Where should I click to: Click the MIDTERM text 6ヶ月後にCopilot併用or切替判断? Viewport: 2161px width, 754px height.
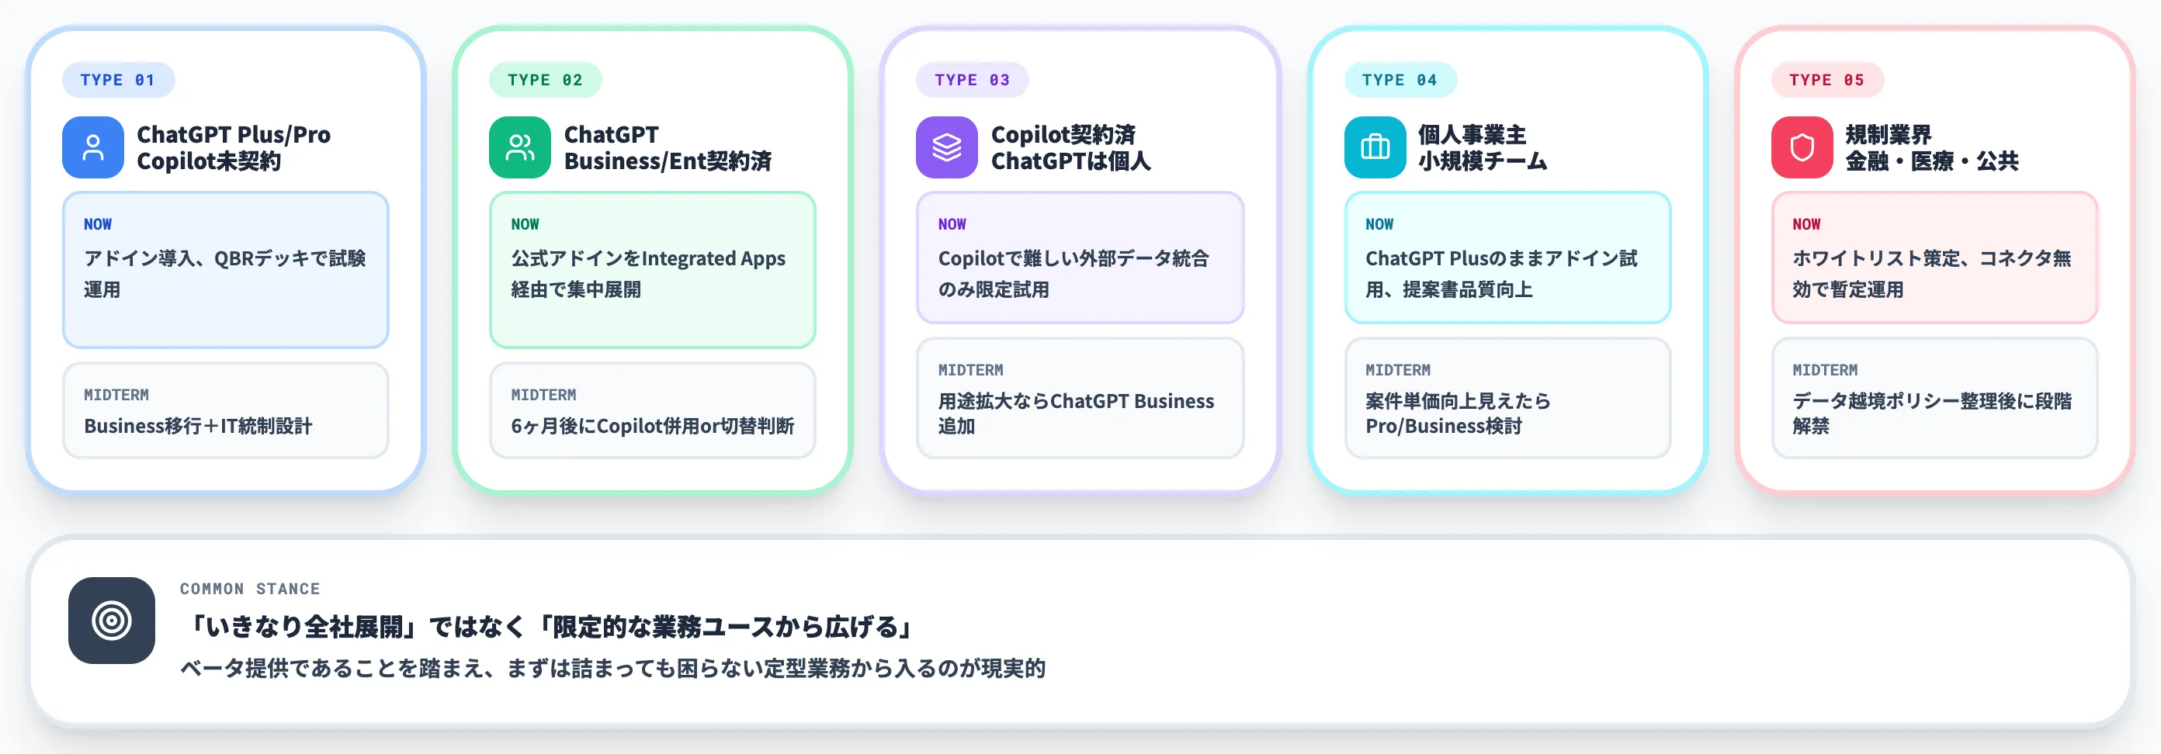[653, 426]
